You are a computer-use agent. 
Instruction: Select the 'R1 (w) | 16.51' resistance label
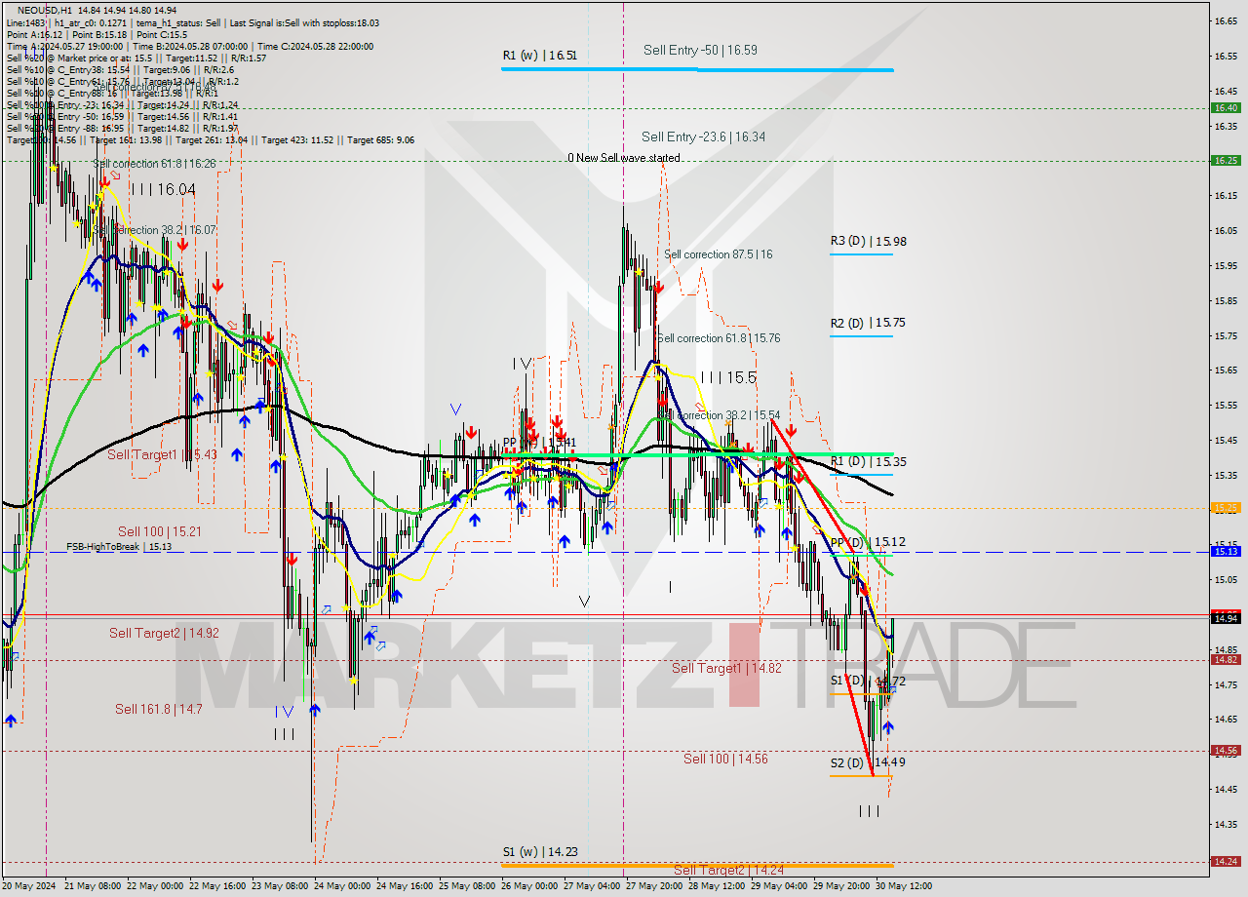(x=540, y=56)
